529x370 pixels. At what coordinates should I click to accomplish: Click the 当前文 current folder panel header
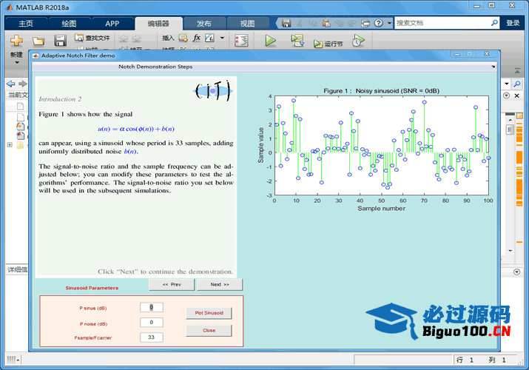(x=17, y=95)
